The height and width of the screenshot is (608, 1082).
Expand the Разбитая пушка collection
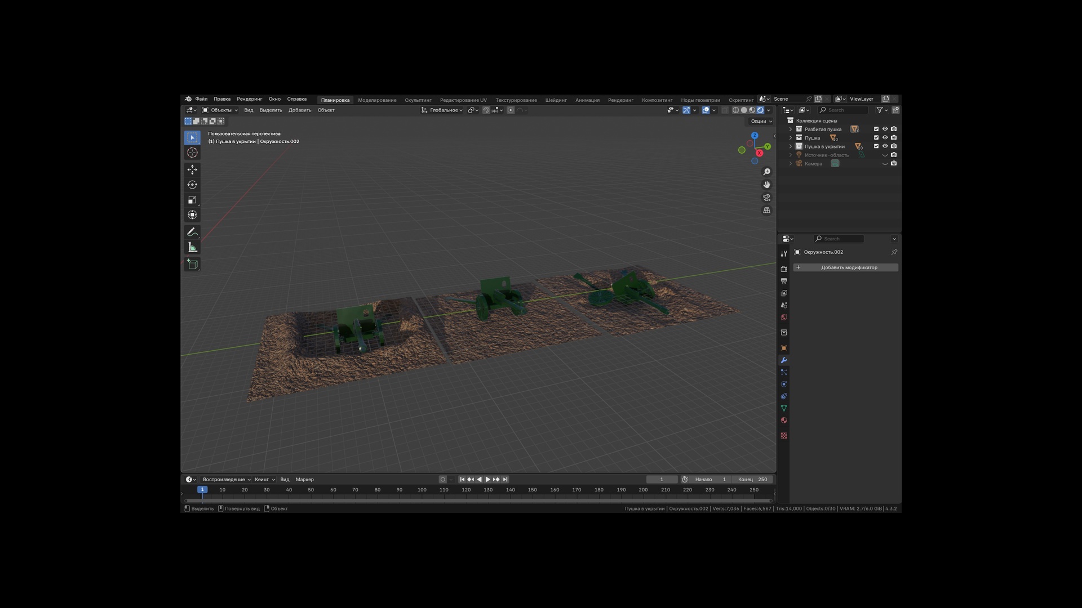point(790,129)
